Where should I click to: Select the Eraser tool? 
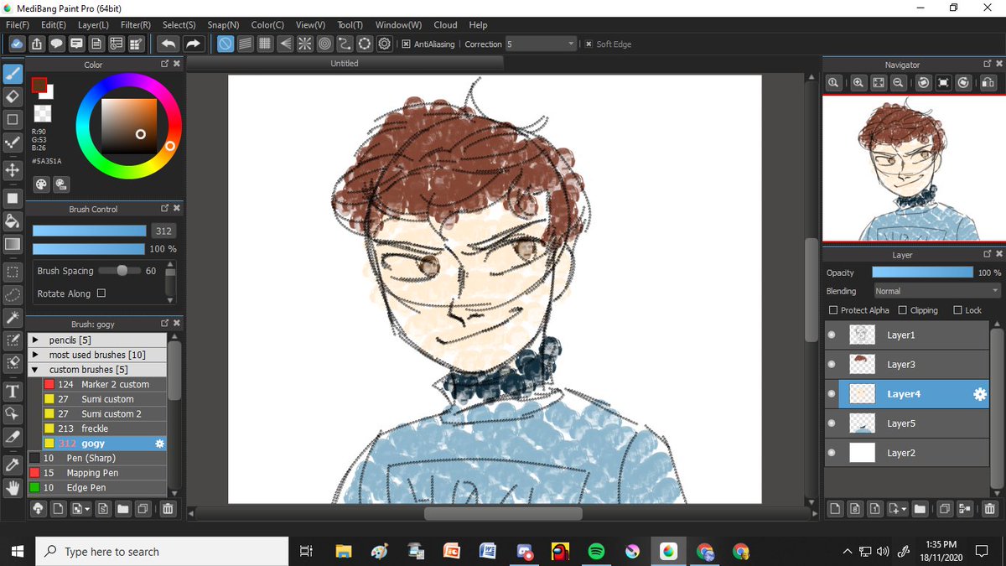click(x=13, y=97)
